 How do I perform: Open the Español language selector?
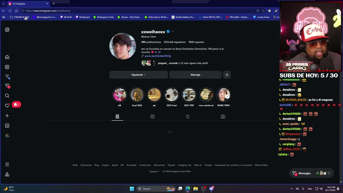pyautogui.click(x=155, y=172)
